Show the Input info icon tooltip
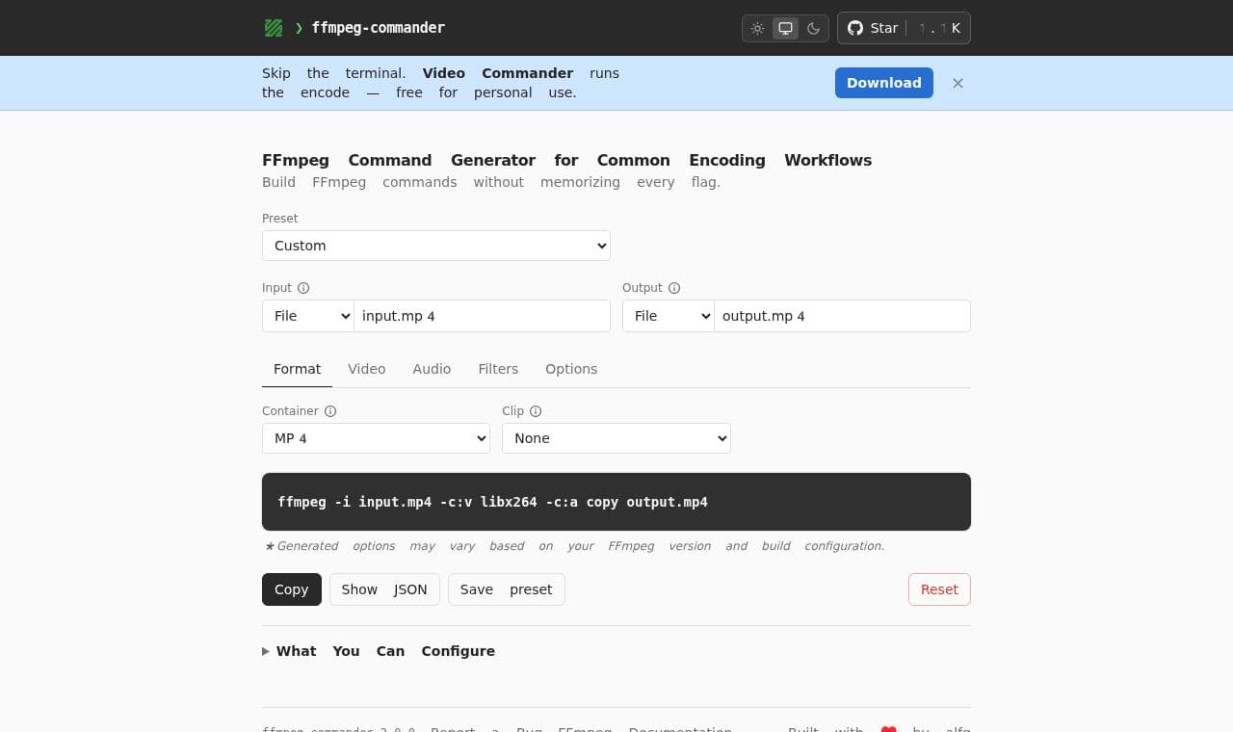 point(303,288)
